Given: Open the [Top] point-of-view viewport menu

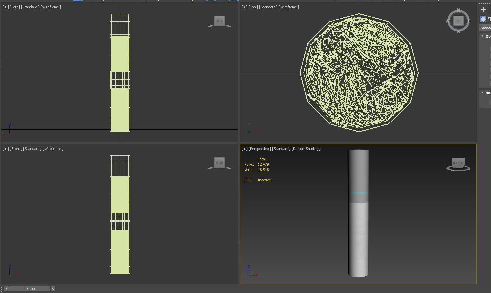Looking at the screenshot, I should click(x=253, y=7).
